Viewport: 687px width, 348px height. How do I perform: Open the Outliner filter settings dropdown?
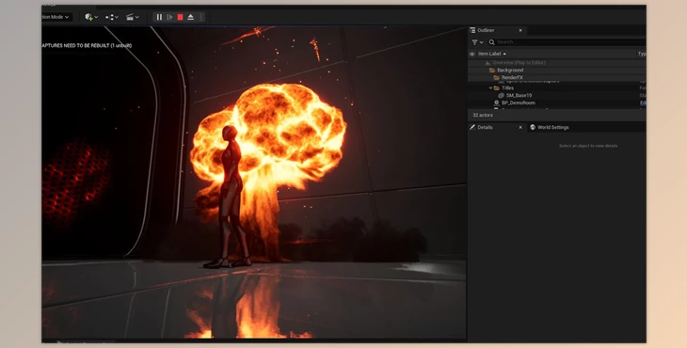click(477, 42)
